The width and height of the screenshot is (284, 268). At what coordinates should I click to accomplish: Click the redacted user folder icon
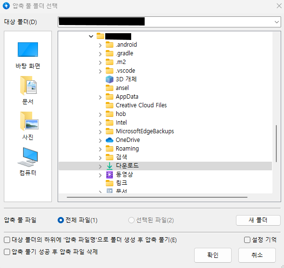pos(100,36)
